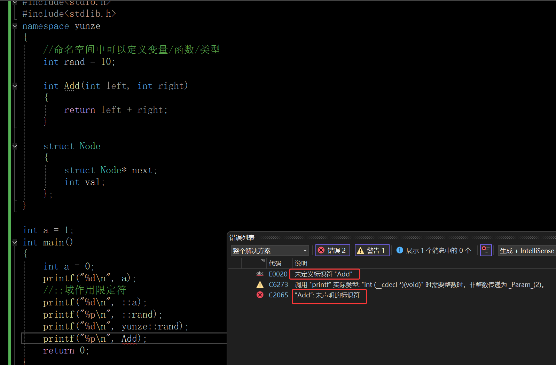Viewport: 556px width, 365px height.
Task: Click the 错误列表 panel title
Action: [x=242, y=238]
